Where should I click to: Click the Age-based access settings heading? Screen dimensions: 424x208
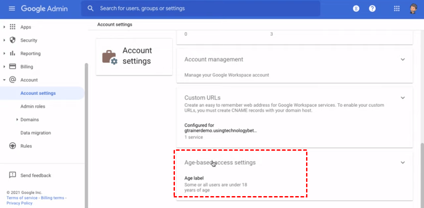coord(220,163)
